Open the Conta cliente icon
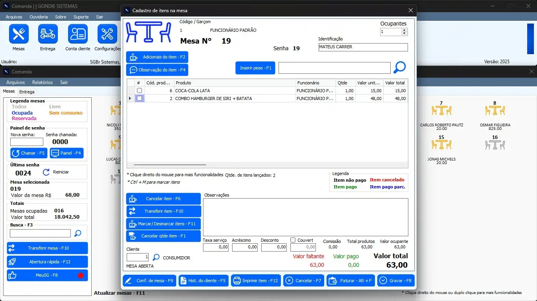Viewport: 537px width, 301px height. pyautogui.click(x=78, y=34)
